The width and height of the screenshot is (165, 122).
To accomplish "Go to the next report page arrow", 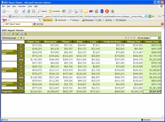I will pos(131,38).
